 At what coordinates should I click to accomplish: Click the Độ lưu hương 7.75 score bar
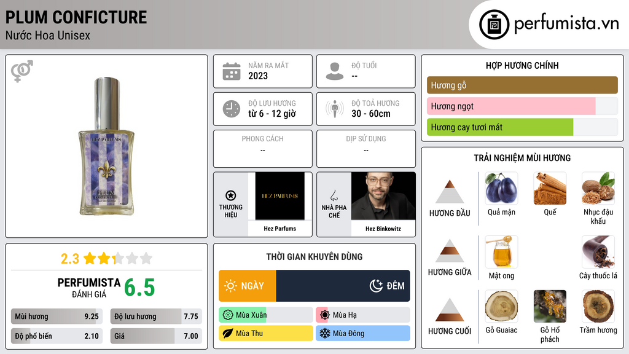(x=156, y=317)
